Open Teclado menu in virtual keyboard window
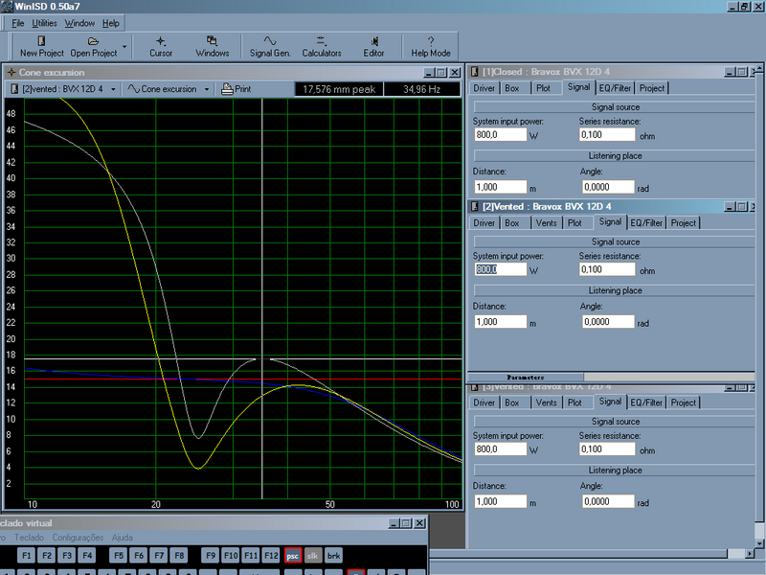Viewport: 766px width, 575px height. [x=29, y=538]
